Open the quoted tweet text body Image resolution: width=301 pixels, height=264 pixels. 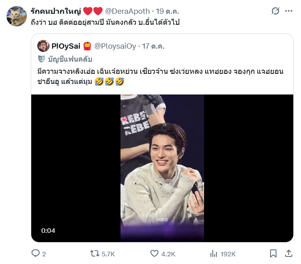tap(160, 76)
